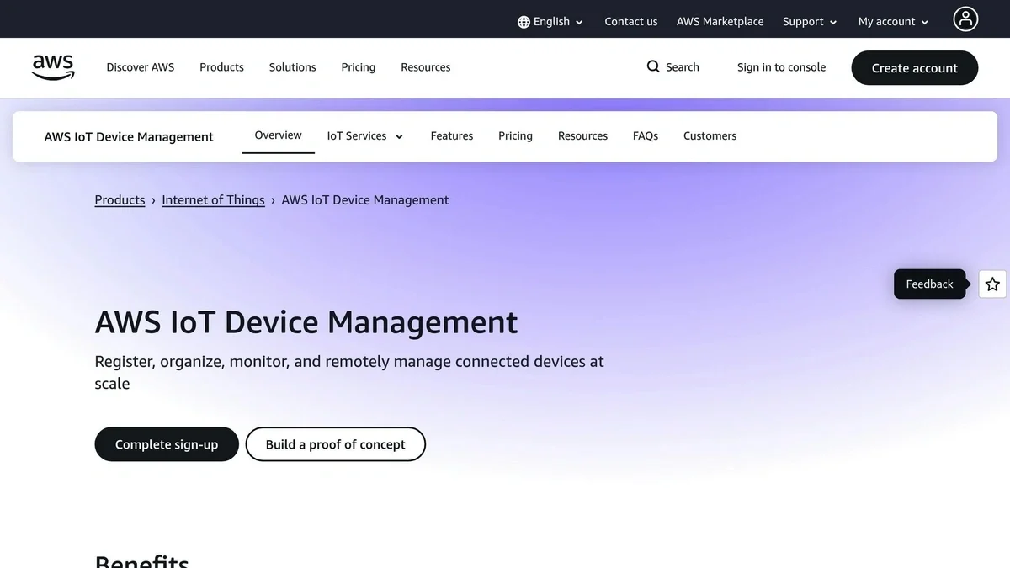Save page with the star icon
The height and width of the screenshot is (568, 1010).
(x=991, y=284)
